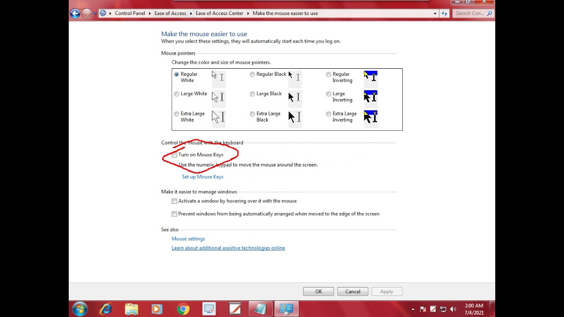Select the Large White pointer option
The height and width of the screenshot is (317, 564).
(177, 94)
